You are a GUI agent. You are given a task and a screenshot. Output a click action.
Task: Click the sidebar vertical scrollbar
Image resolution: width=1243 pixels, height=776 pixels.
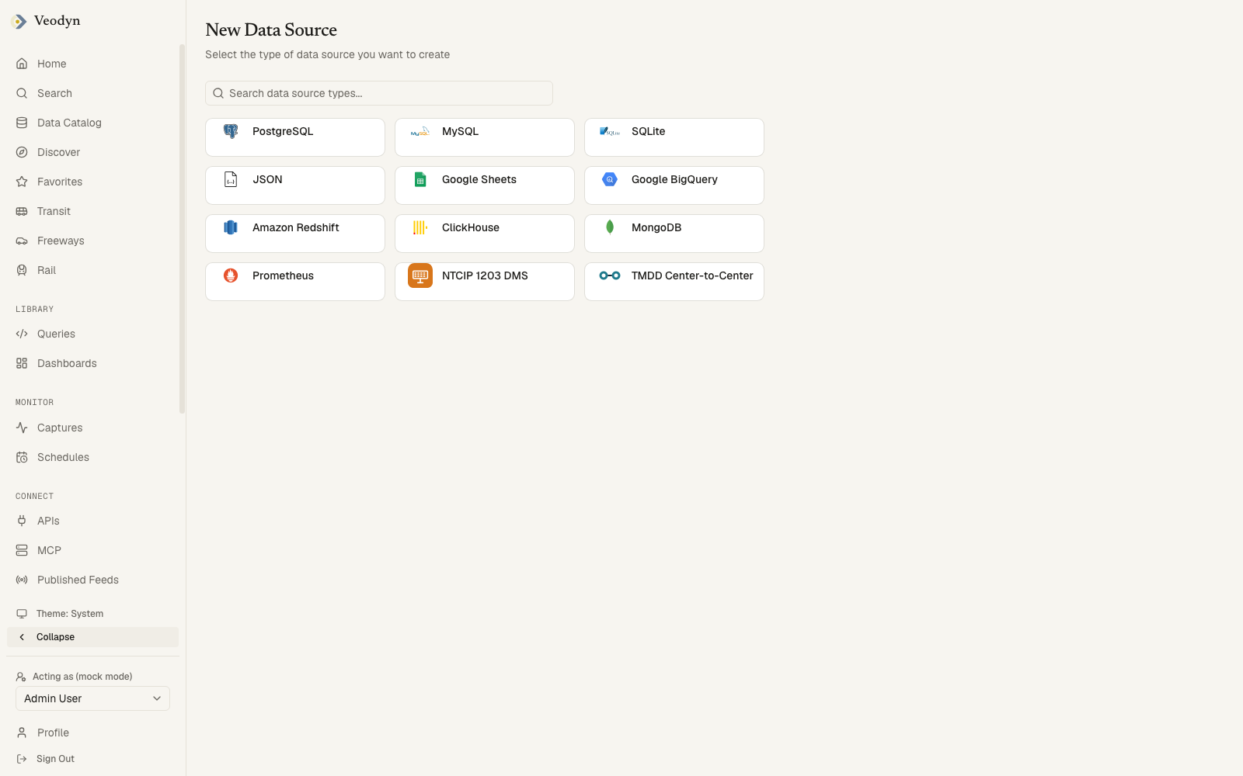182,229
